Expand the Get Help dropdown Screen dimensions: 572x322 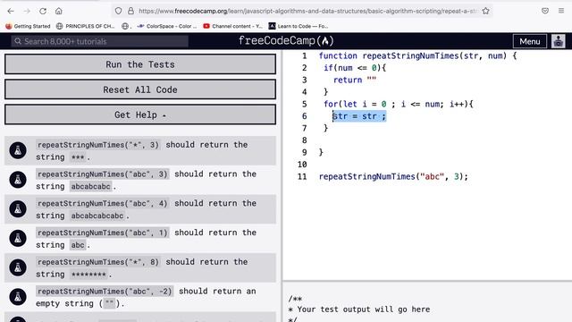(140, 114)
